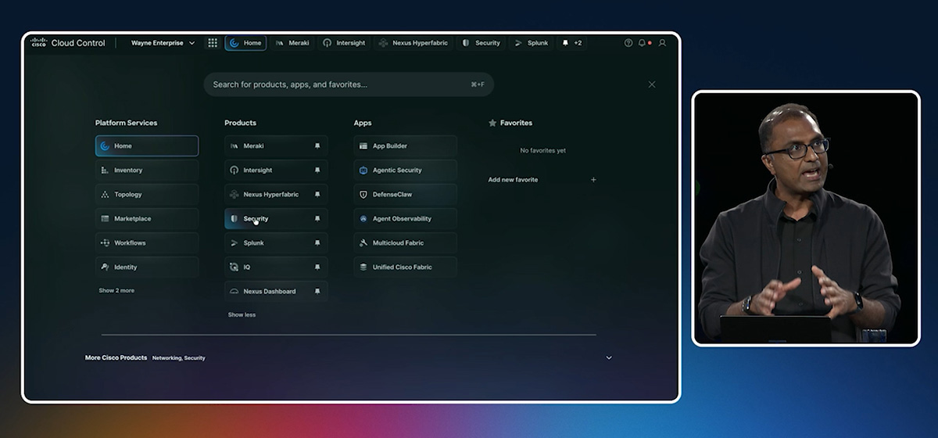Expand More Cisco Products chevron
This screenshot has width=938, height=438.
[x=609, y=358]
